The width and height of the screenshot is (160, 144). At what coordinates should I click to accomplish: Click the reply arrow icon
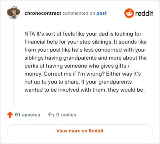pyautogui.click(x=51, y=115)
